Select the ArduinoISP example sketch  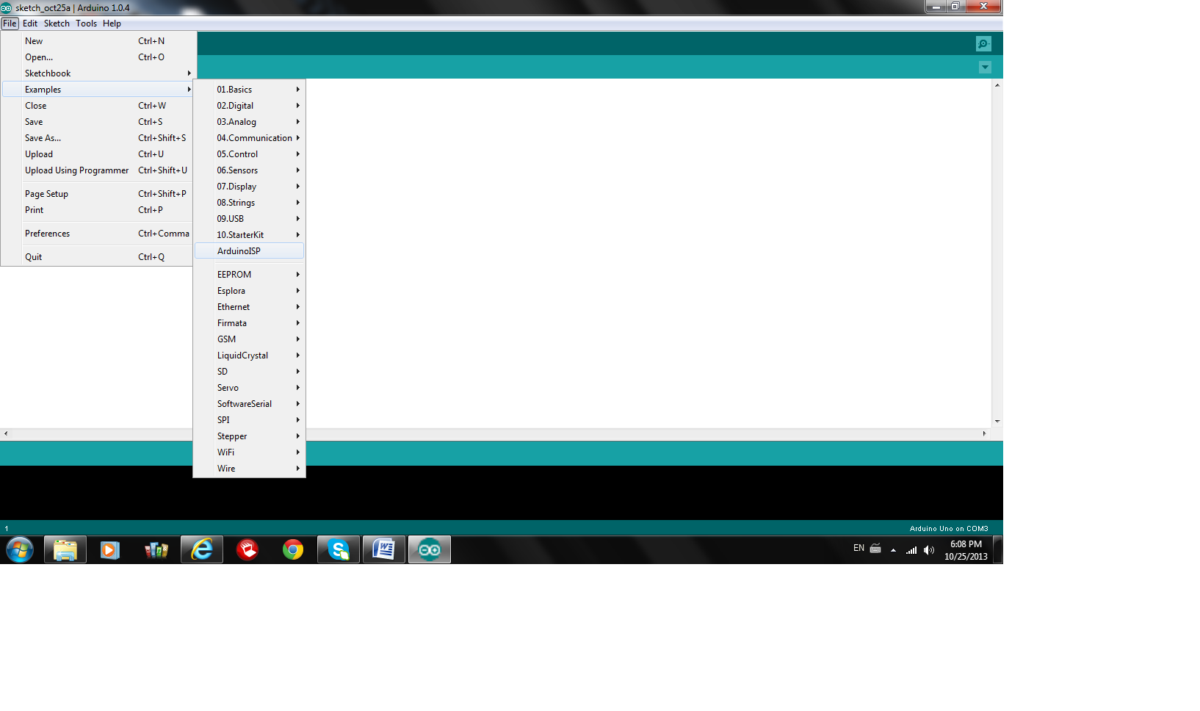[x=239, y=250]
